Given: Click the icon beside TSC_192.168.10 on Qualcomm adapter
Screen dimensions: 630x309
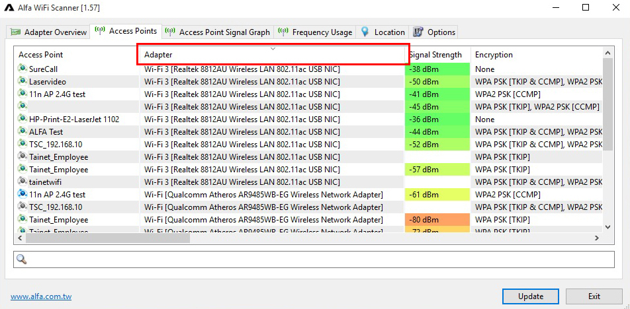Looking at the screenshot, I should (22, 207).
